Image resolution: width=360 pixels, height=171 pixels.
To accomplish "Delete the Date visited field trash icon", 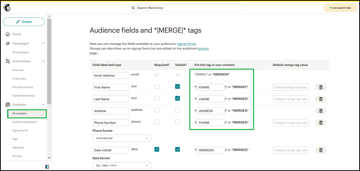I will point(321,150).
